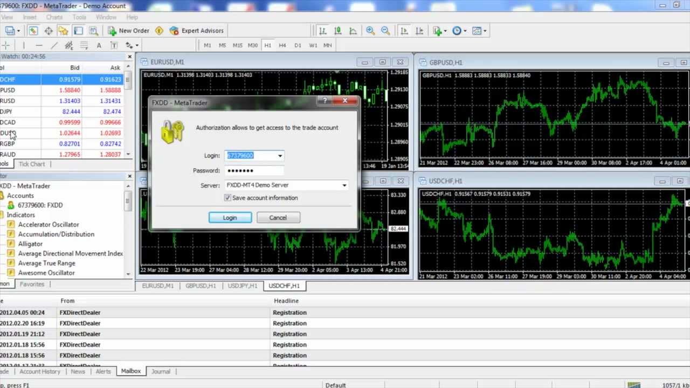Switch to M1 timeframe
Image resolution: width=690 pixels, height=388 pixels.
point(208,45)
